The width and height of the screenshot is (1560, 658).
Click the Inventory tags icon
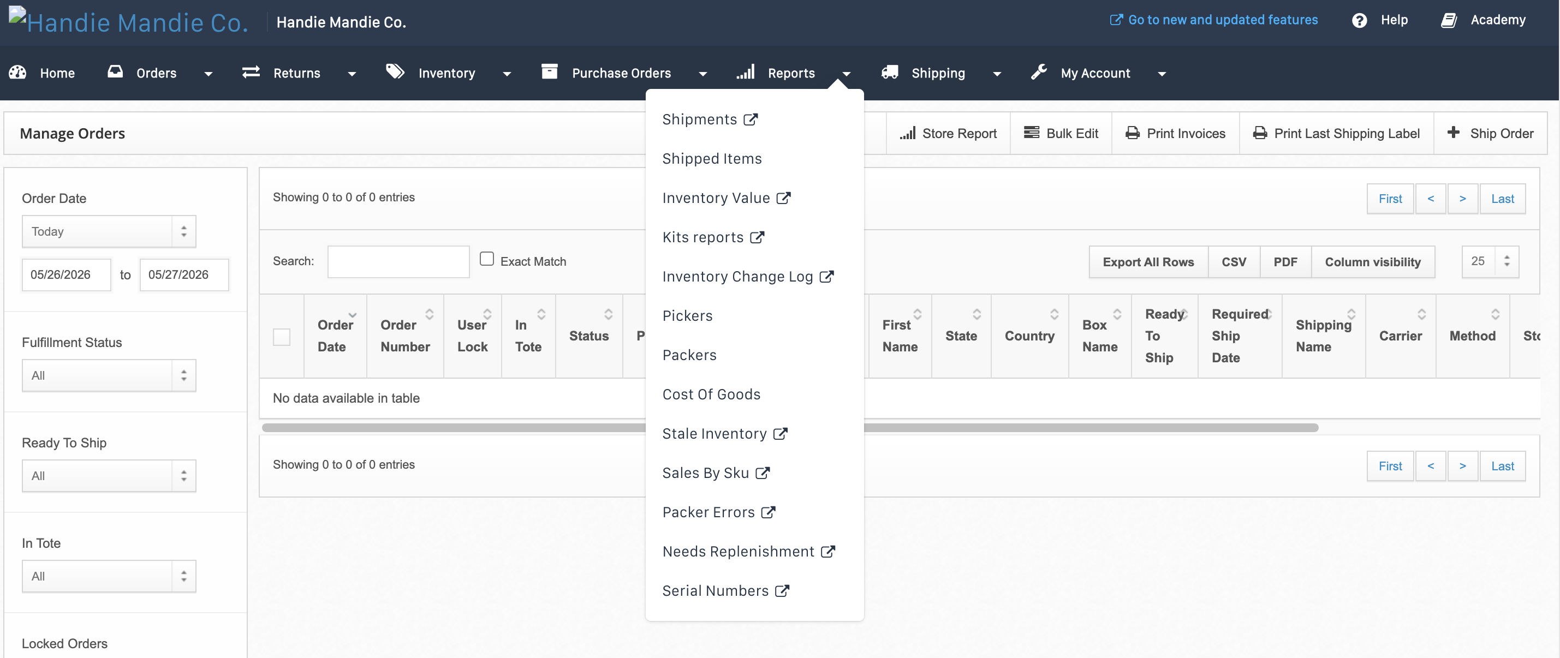coord(395,72)
